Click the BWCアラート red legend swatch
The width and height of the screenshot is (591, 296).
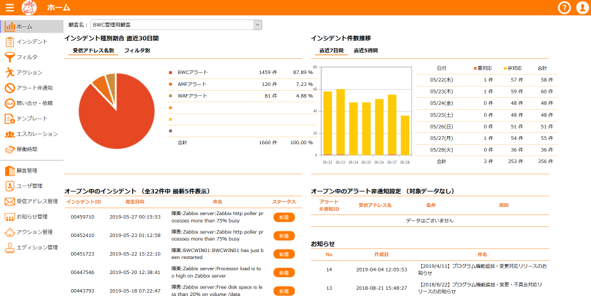coord(170,72)
